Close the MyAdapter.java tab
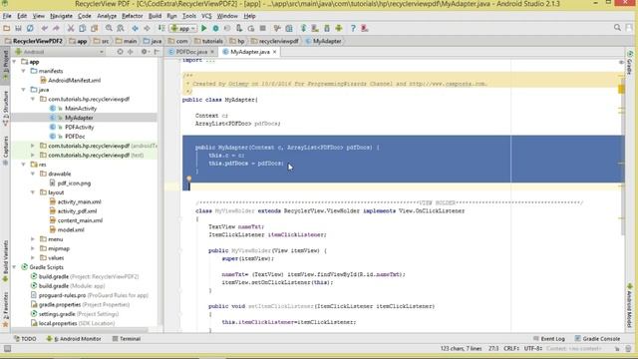 275,52
